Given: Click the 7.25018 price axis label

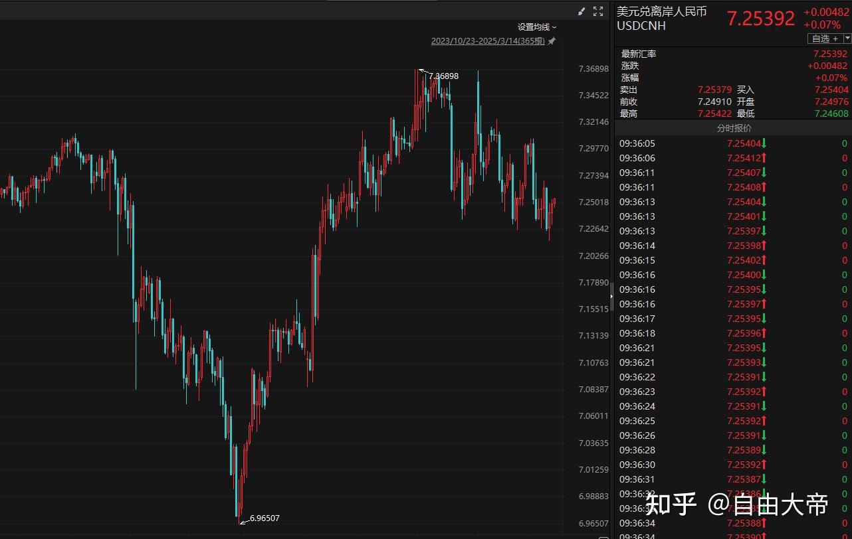Looking at the screenshot, I should tap(593, 202).
